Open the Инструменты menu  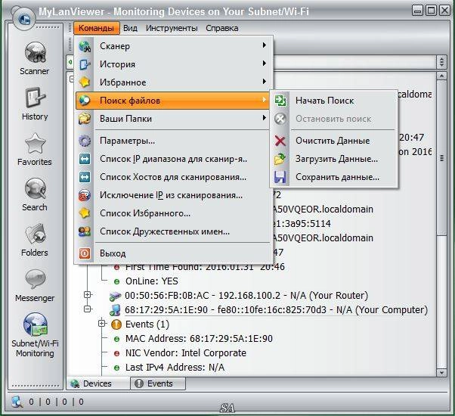(x=172, y=28)
